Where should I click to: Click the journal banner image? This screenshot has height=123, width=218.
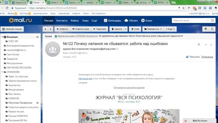[129, 116]
